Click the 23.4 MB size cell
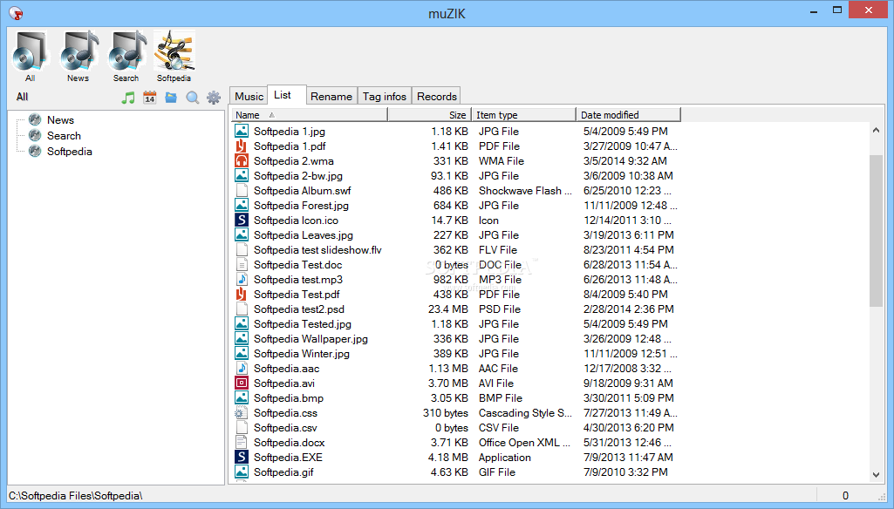Viewport: 894px width, 509px height. click(448, 309)
